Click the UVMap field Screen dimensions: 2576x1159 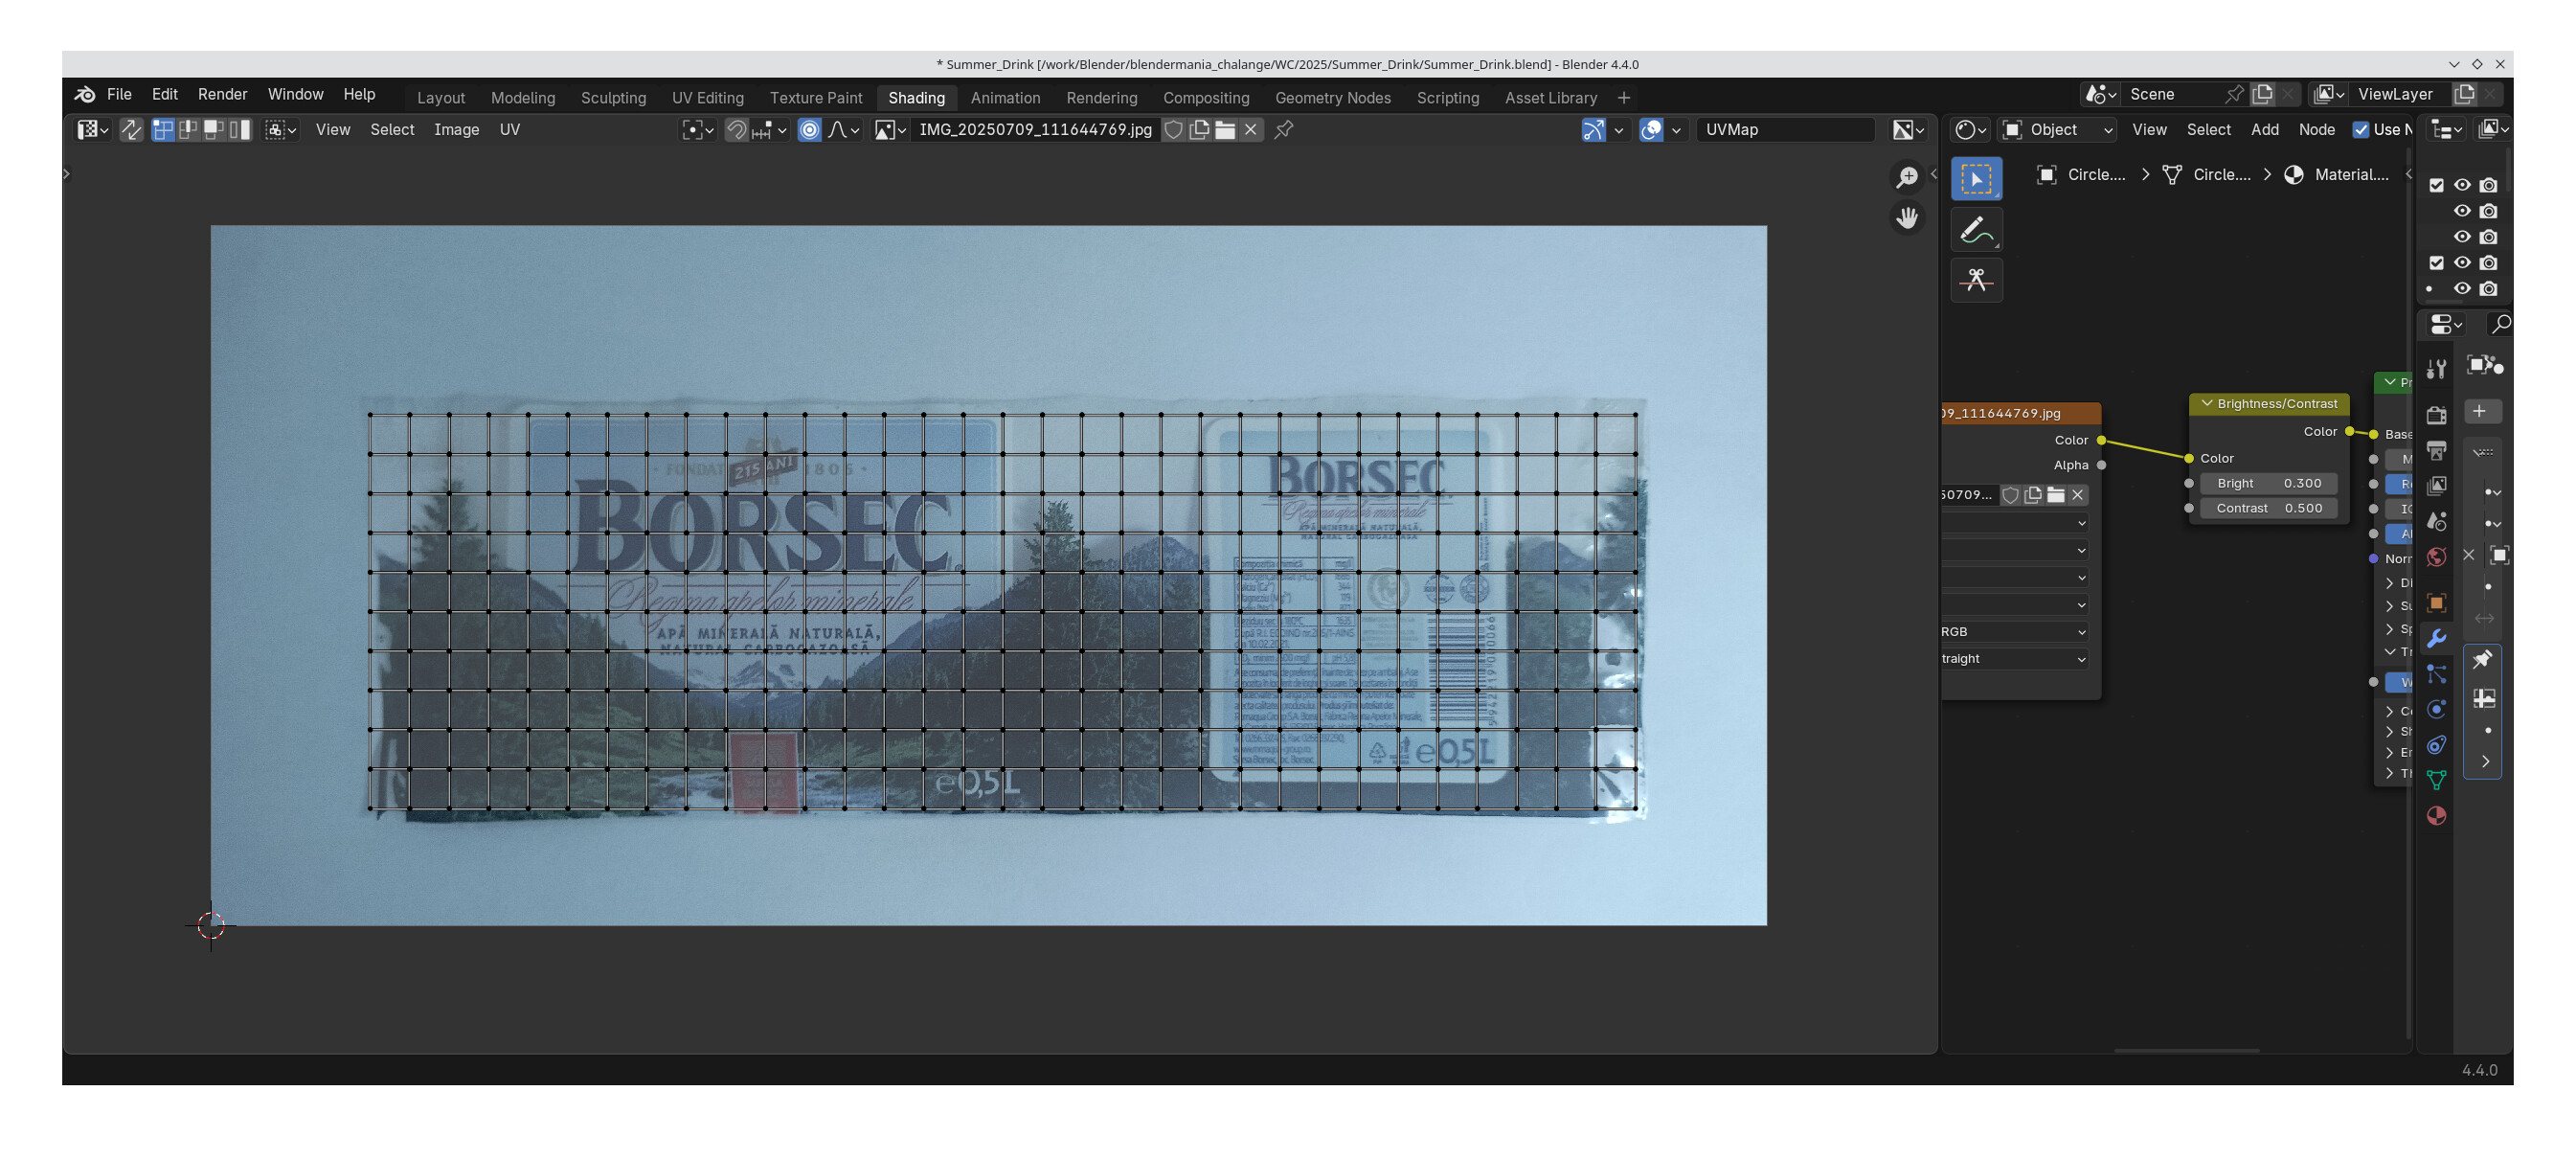tap(1785, 129)
